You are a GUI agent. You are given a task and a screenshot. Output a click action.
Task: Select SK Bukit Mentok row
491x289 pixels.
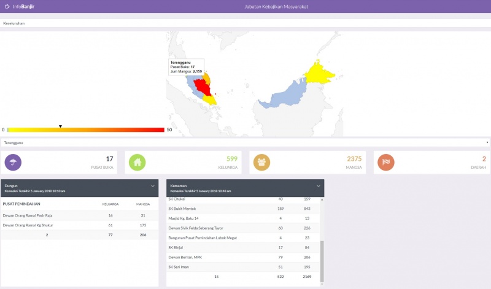243,209
